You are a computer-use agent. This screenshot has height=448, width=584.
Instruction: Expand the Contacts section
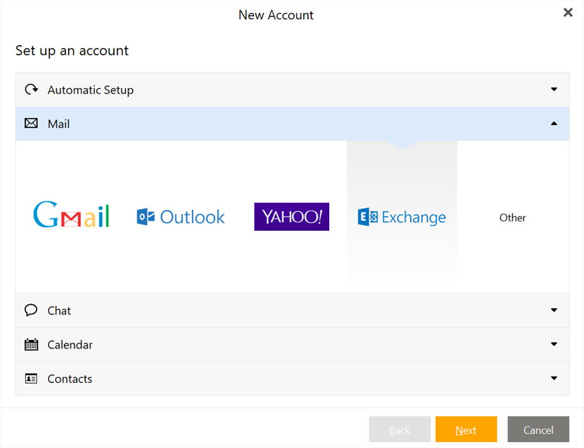click(554, 378)
